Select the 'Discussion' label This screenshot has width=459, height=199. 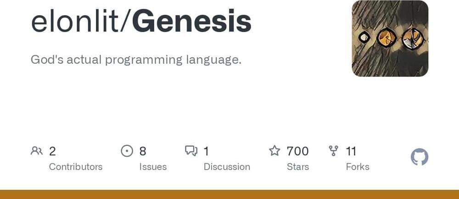227,167
